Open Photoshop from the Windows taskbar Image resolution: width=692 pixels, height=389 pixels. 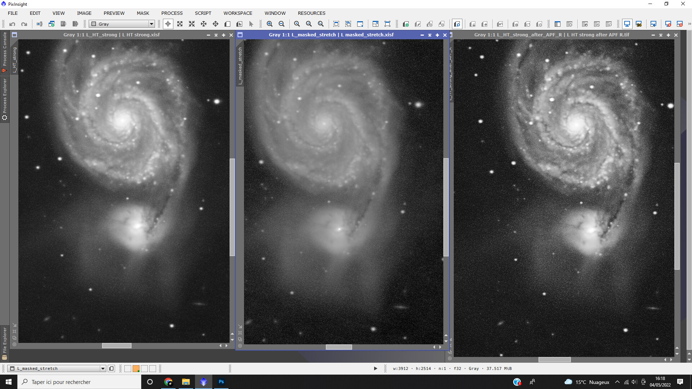pos(221,382)
